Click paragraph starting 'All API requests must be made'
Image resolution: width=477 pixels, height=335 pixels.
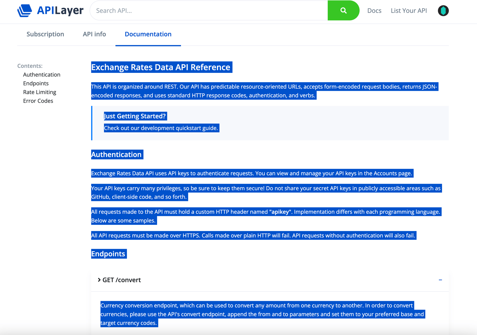[253, 235]
